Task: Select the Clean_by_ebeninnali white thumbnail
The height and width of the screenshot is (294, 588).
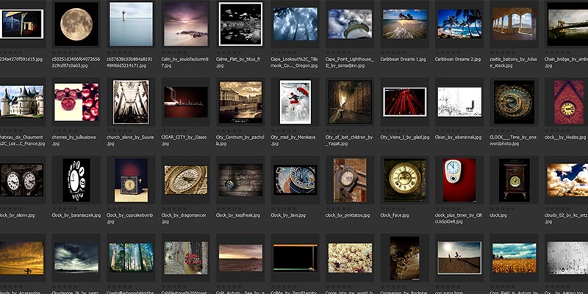Action: [x=460, y=102]
